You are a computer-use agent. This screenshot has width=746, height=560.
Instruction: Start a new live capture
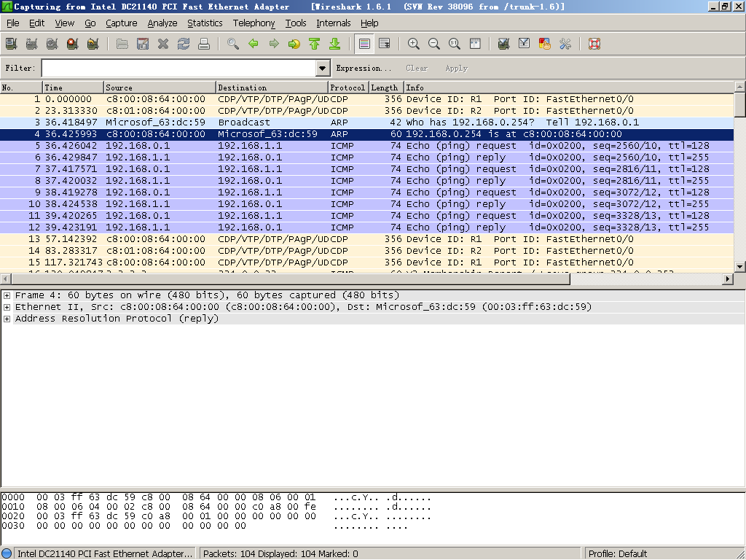(x=52, y=44)
